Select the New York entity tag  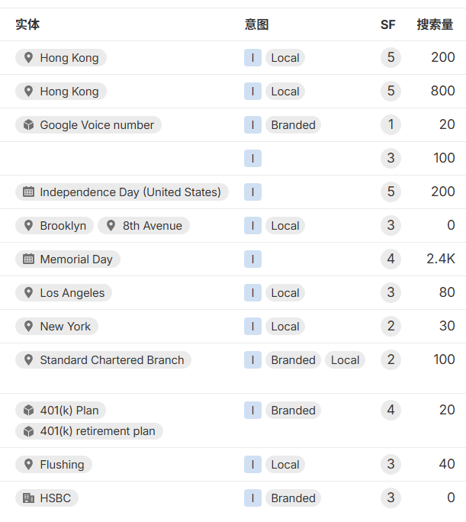pos(57,327)
